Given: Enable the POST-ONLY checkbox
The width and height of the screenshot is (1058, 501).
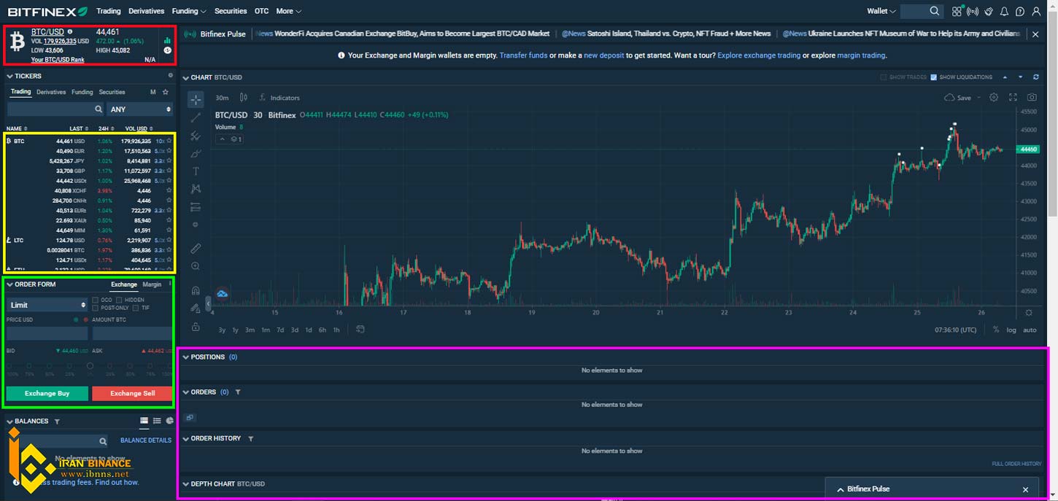Looking at the screenshot, I should coord(96,308).
